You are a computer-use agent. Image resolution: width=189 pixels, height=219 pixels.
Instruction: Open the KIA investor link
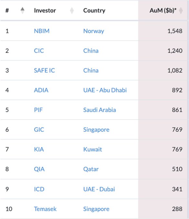click(x=39, y=149)
